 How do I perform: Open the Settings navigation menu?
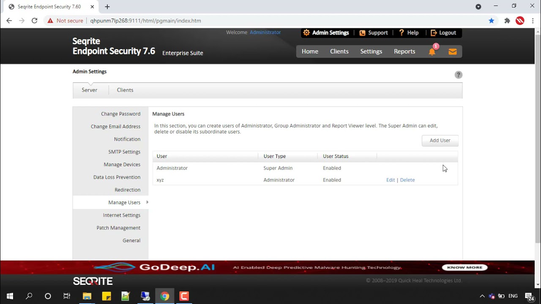371,52
